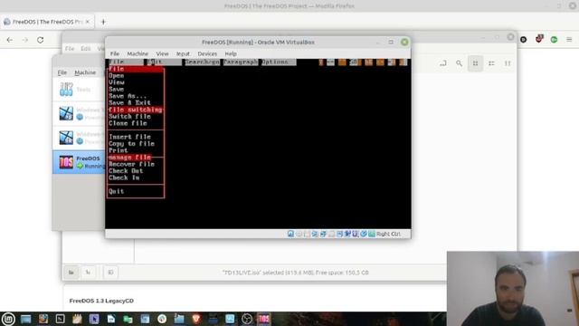579x326 pixels.
Task: Click the hide sidebar button in file manager
Action: click(x=110, y=273)
